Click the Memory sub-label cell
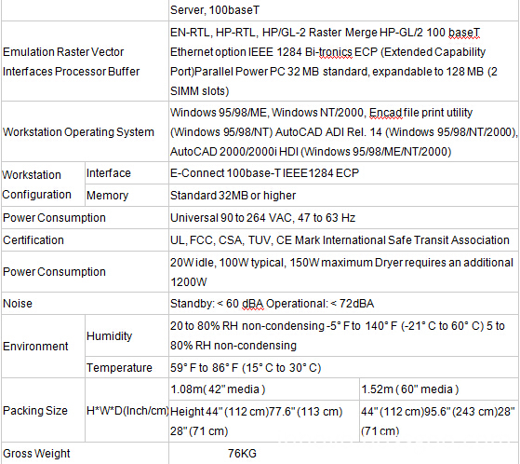This screenshot has height=464, width=520. pos(127,196)
